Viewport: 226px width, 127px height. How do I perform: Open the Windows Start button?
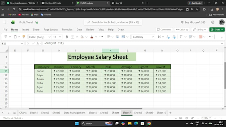77,124
